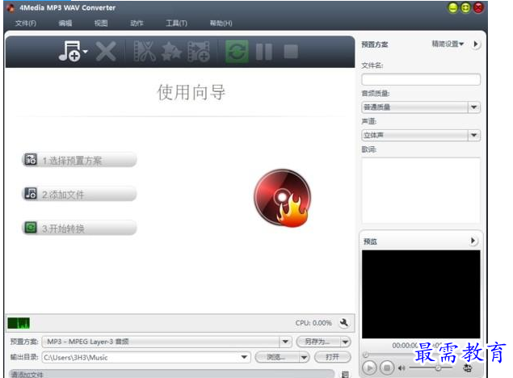The image size is (513, 378).
Task: Click the 文件名 input field
Action: [x=421, y=79]
